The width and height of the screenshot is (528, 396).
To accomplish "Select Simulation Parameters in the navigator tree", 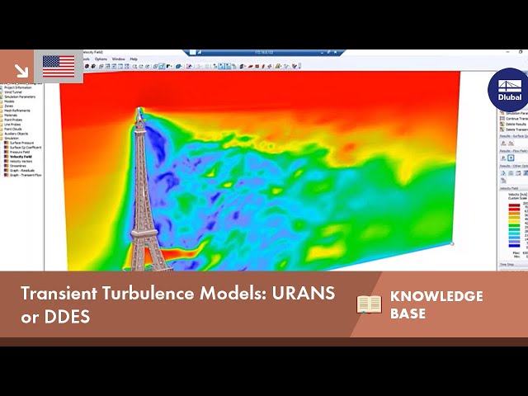I will tap(20, 97).
